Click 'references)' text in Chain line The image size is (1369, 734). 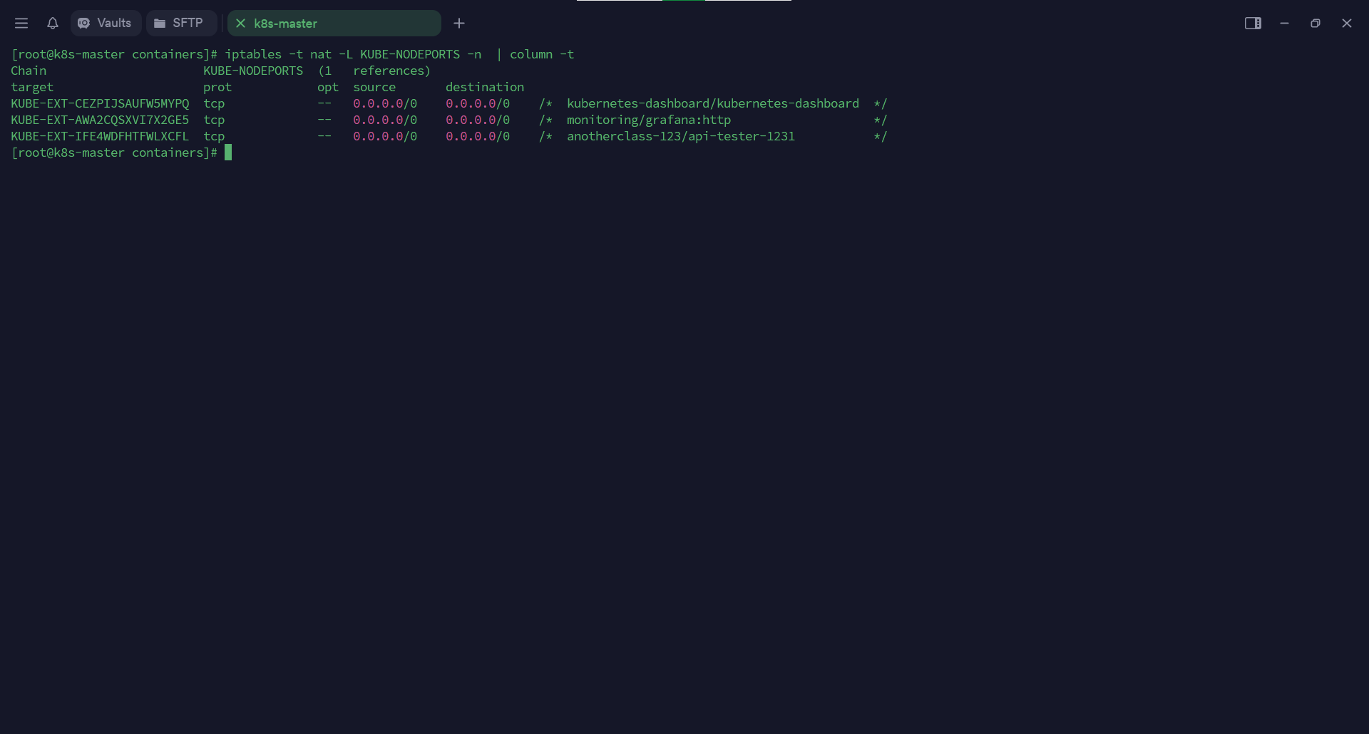(392, 71)
